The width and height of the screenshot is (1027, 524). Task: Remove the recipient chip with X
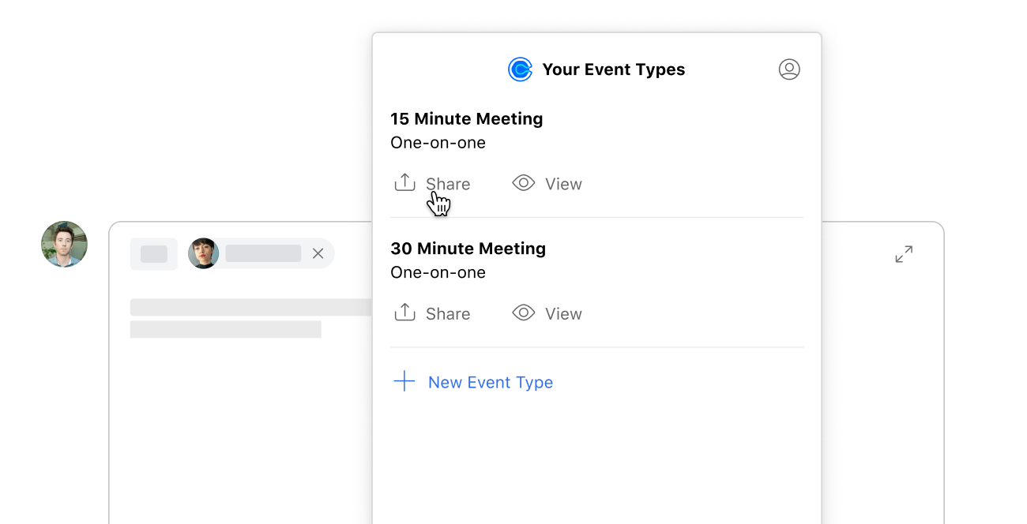coord(318,253)
